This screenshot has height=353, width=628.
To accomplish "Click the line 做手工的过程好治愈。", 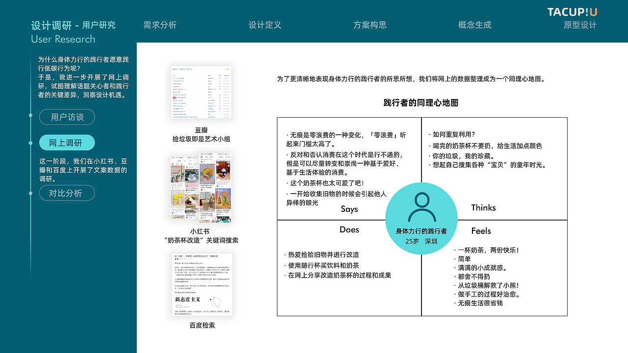I will (486, 294).
